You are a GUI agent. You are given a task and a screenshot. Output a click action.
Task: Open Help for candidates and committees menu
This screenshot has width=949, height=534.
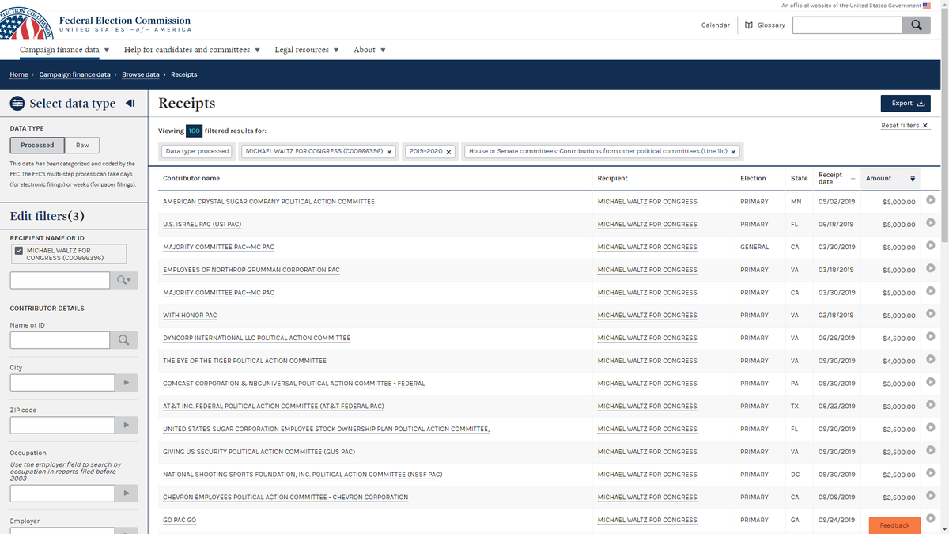coord(192,50)
